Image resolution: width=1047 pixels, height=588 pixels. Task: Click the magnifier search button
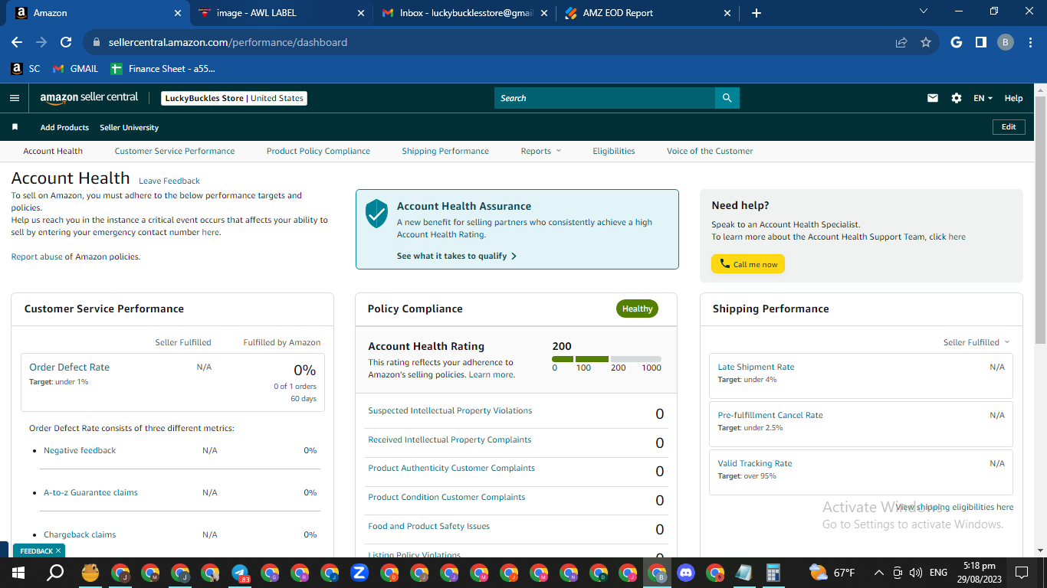coord(727,98)
